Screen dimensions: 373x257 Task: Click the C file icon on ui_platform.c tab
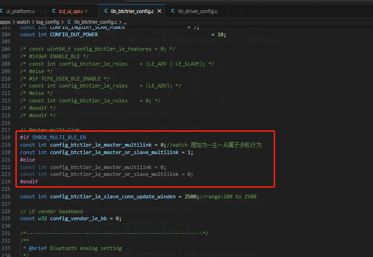click(1, 11)
